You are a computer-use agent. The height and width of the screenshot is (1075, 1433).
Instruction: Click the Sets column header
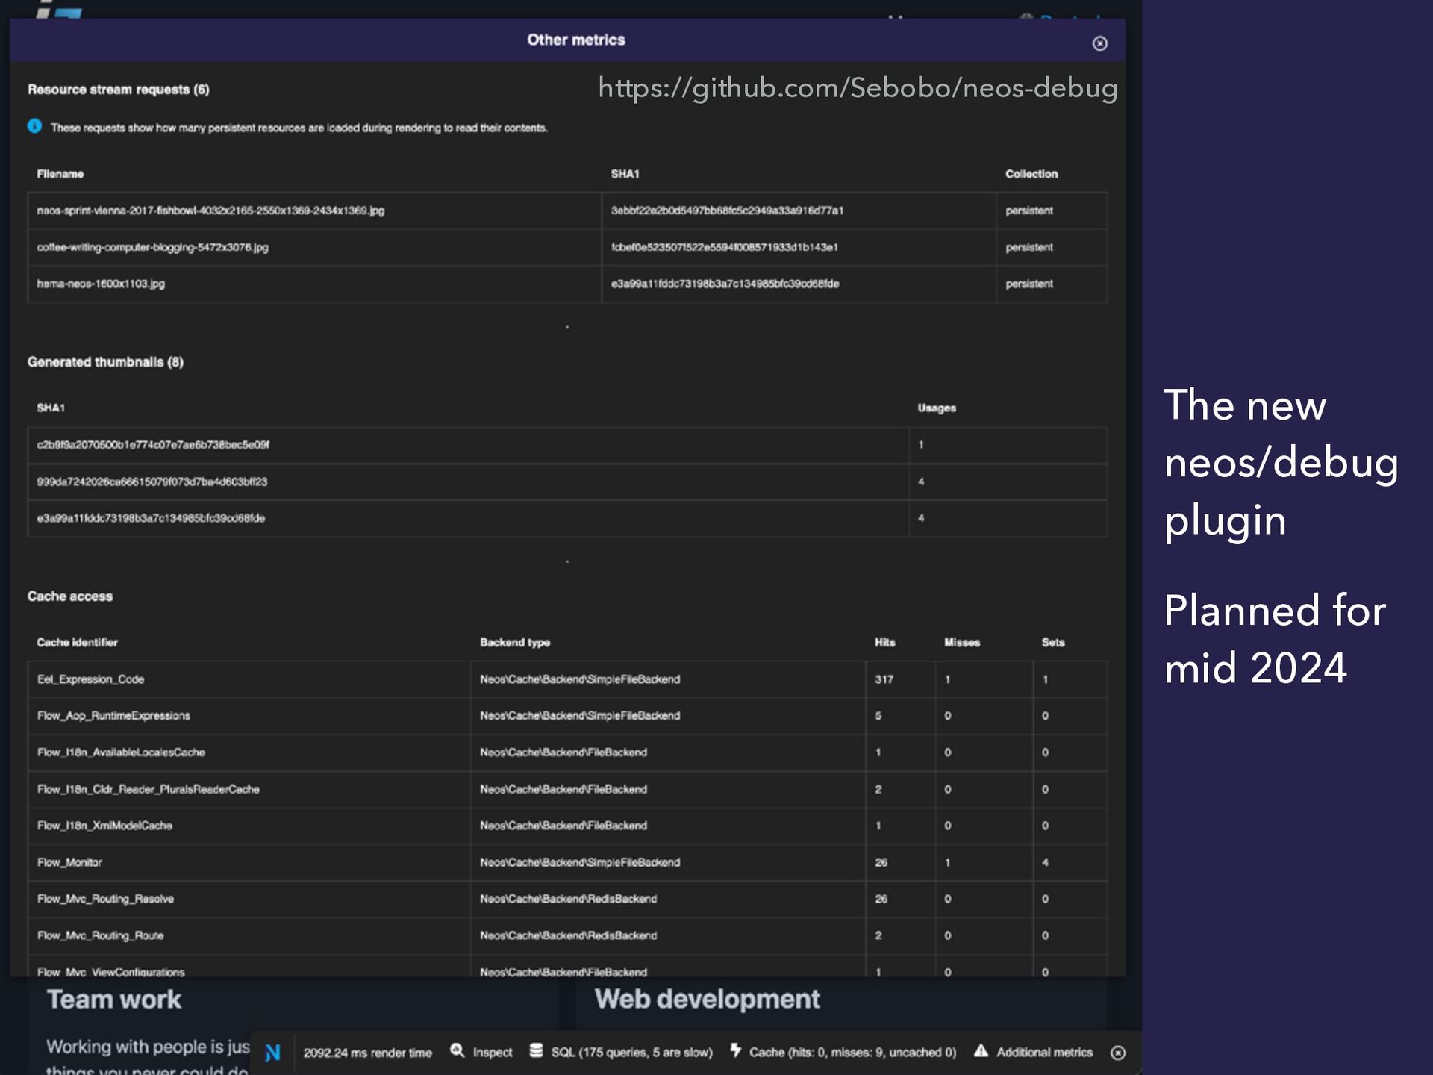[x=1053, y=642]
